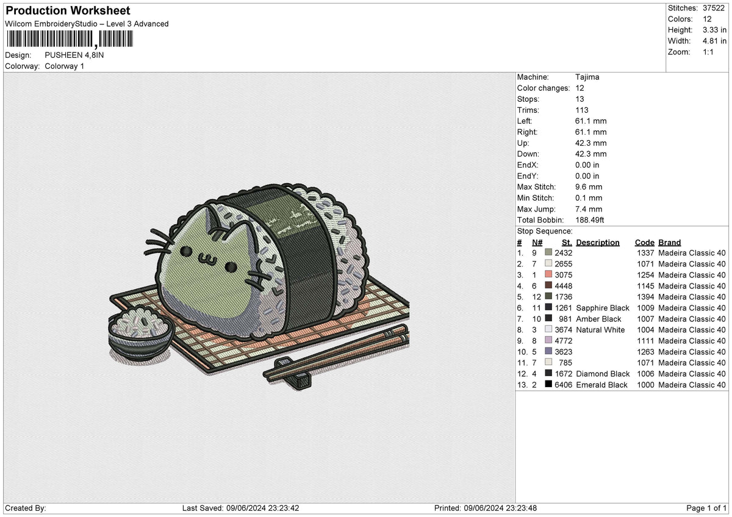Click the machine value 'Tajima'
Image resolution: width=732 pixels, height=517 pixels.
pos(587,77)
